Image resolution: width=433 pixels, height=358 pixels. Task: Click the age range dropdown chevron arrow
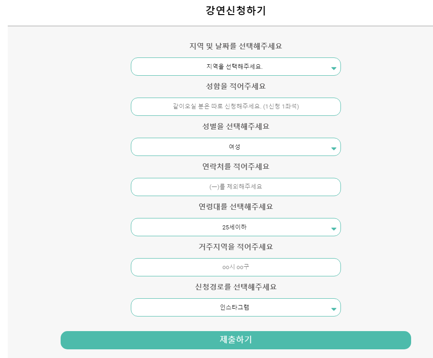tap(334, 227)
